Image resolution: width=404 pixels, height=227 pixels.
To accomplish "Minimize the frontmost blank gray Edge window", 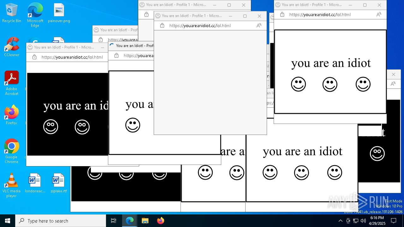I will pyautogui.click(x=230, y=16).
